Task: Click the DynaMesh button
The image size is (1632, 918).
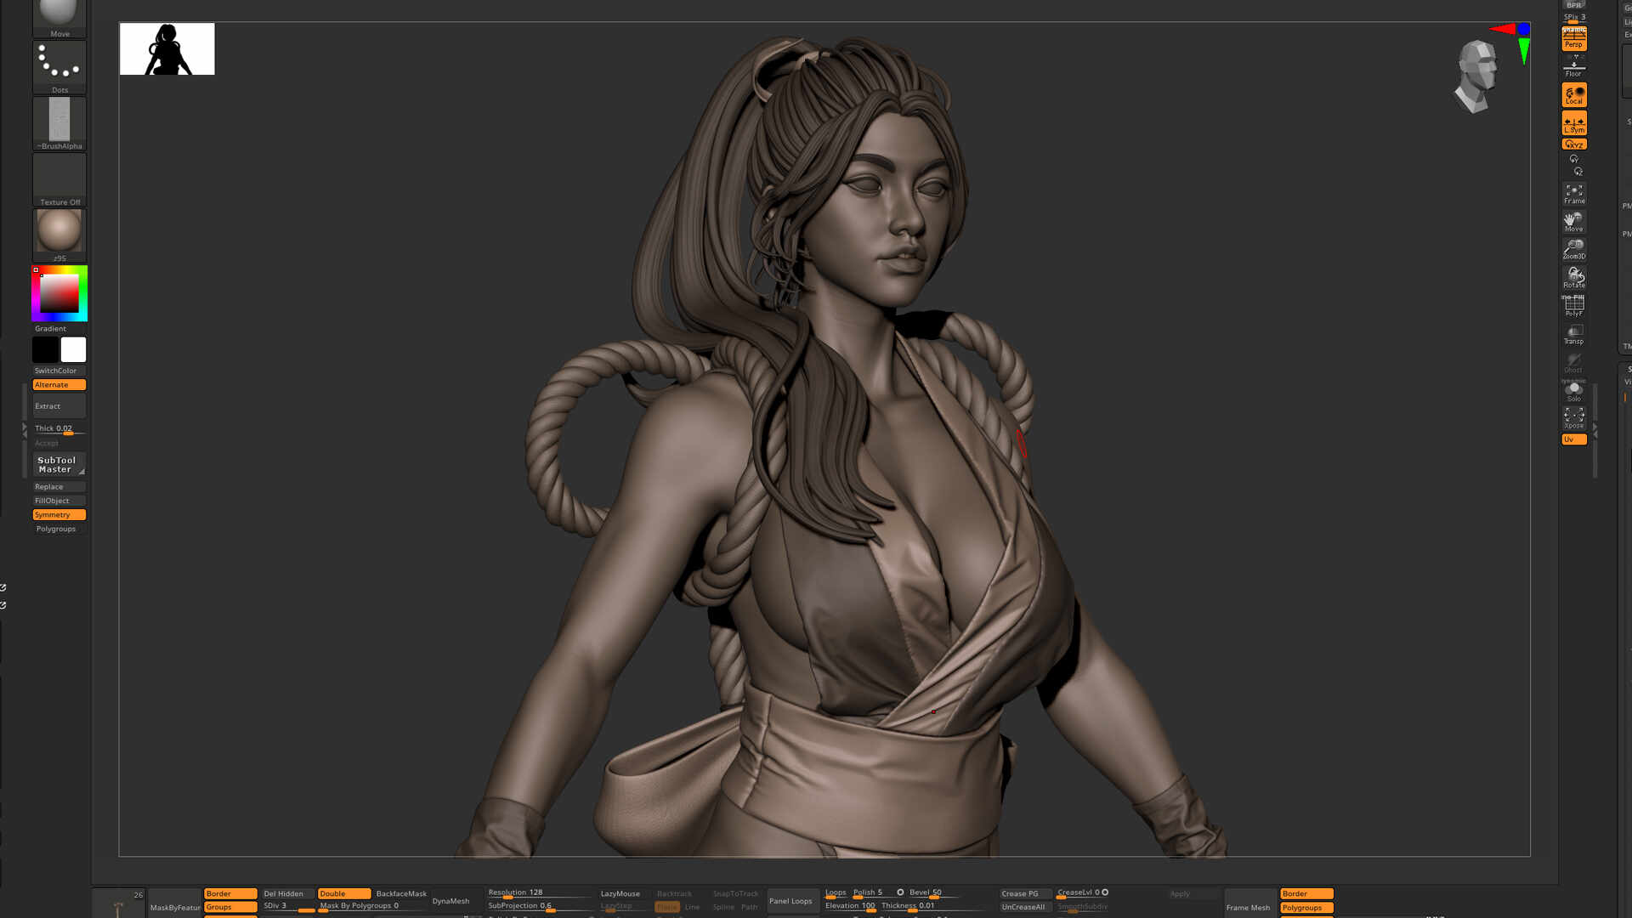Action: pos(450,901)
